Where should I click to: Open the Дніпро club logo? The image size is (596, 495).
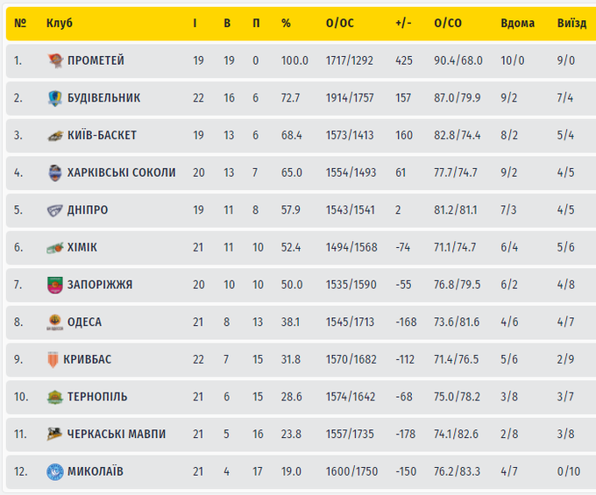[x=55, y=210]
